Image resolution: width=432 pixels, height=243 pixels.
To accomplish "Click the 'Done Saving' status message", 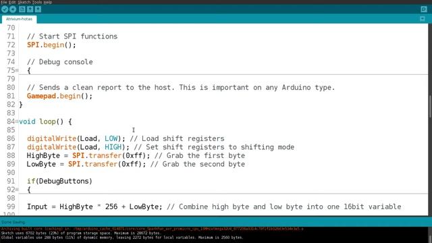I will pos(13,222).
